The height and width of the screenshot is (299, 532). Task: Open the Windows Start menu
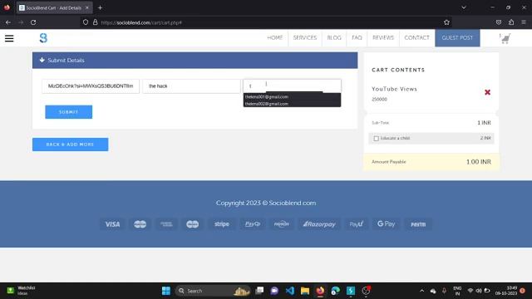166,291
